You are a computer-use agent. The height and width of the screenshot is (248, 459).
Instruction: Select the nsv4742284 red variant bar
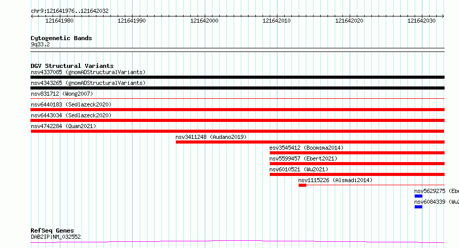pos(237,131)
